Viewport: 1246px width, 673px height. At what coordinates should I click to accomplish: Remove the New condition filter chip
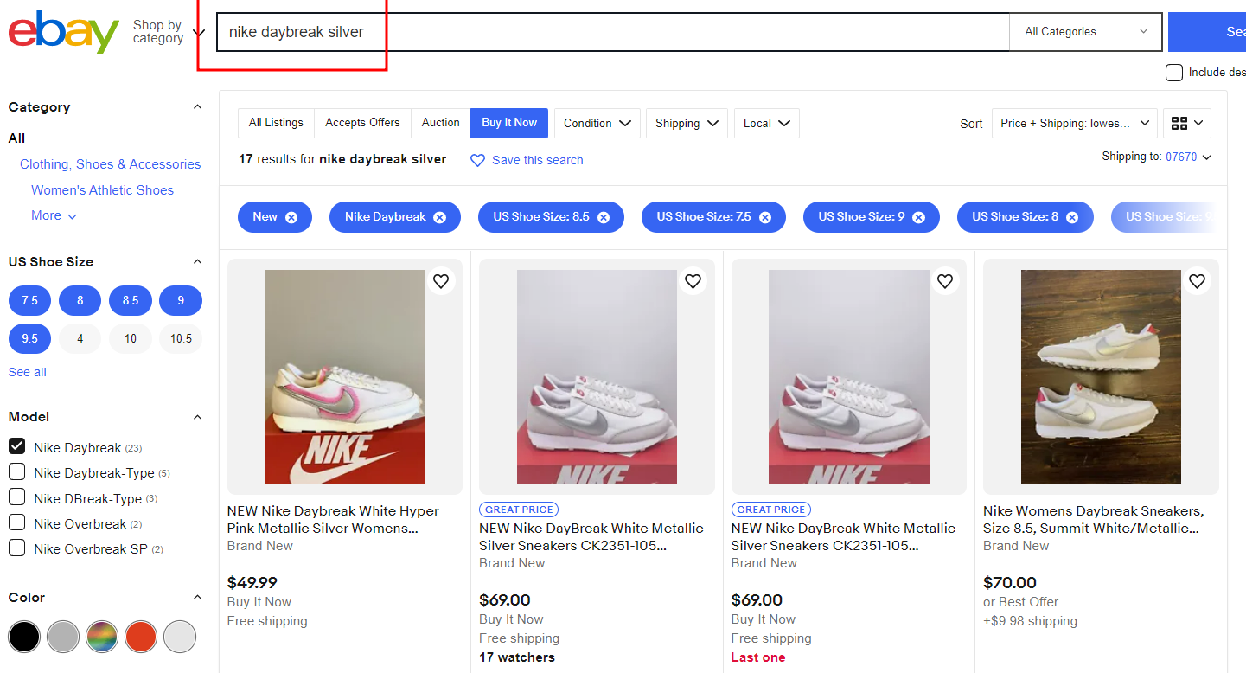(291, 217)
